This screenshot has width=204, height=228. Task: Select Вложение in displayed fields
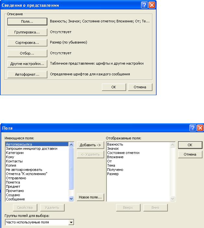pos(138,157)
